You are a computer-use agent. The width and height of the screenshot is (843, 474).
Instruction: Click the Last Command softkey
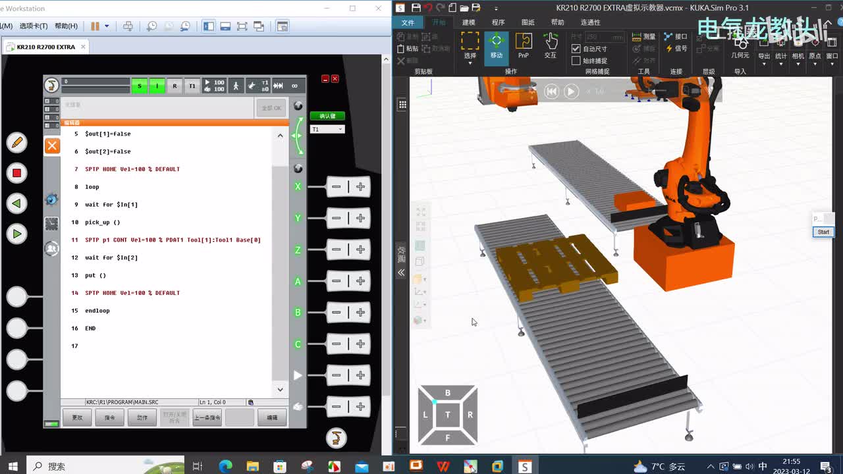(x=207, y=417)
